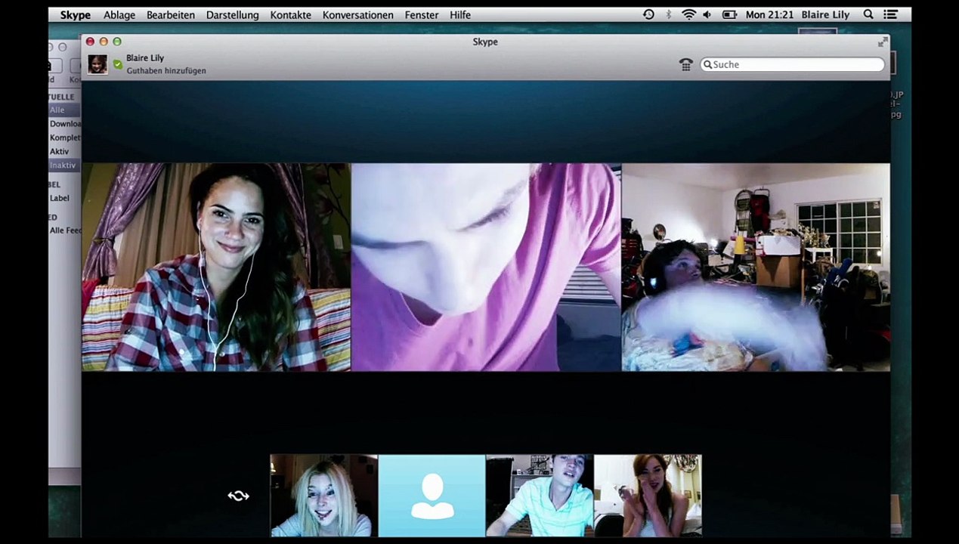The height and width of the screenshot is (544, 959).
Task: Open the green online status indicator
Action: click(x=118, y=64)
